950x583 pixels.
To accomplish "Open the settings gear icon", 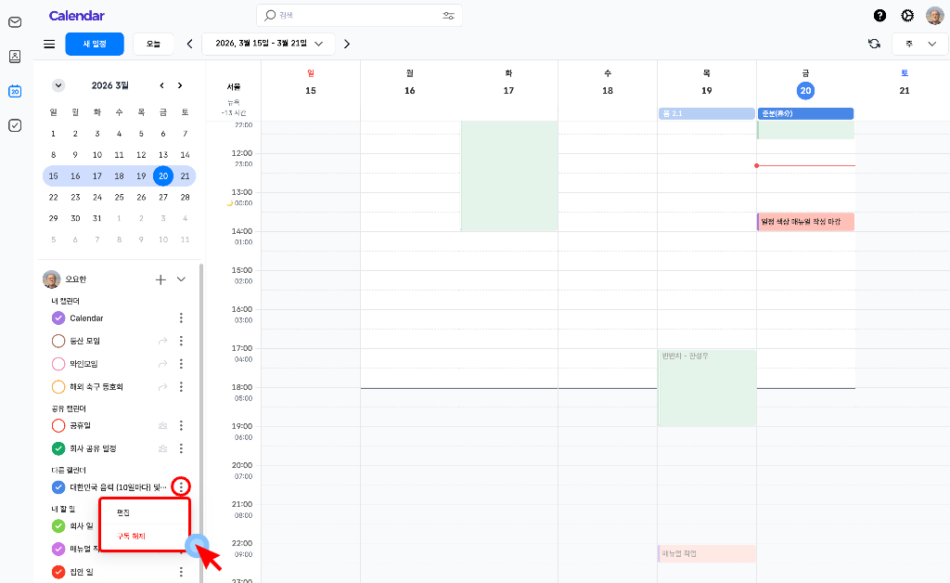I will tap(907, 16).
